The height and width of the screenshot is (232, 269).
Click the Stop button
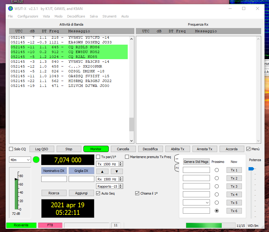69,149
